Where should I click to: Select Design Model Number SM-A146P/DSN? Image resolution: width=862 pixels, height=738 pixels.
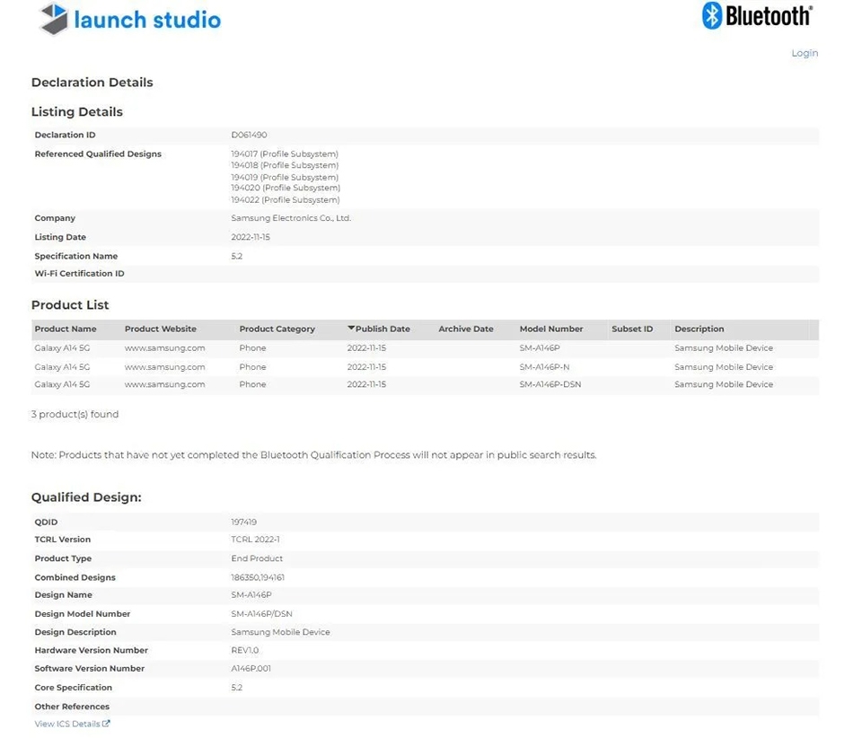coord(261,613)
